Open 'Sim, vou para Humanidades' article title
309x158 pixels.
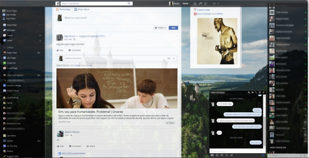click(x=90, y=112)
